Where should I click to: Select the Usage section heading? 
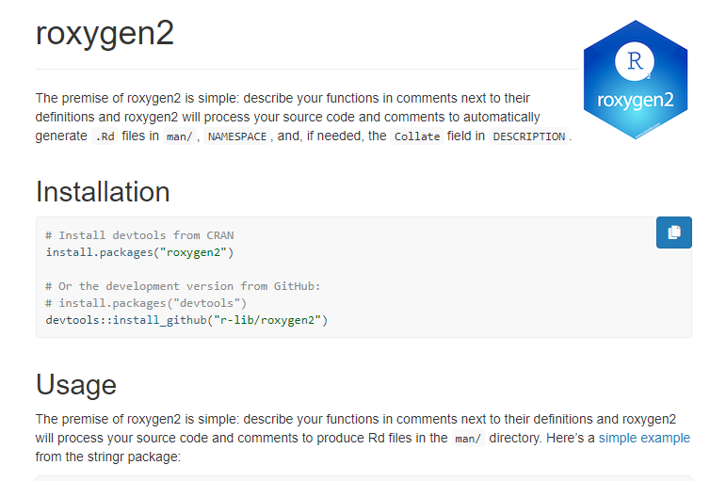76,385
